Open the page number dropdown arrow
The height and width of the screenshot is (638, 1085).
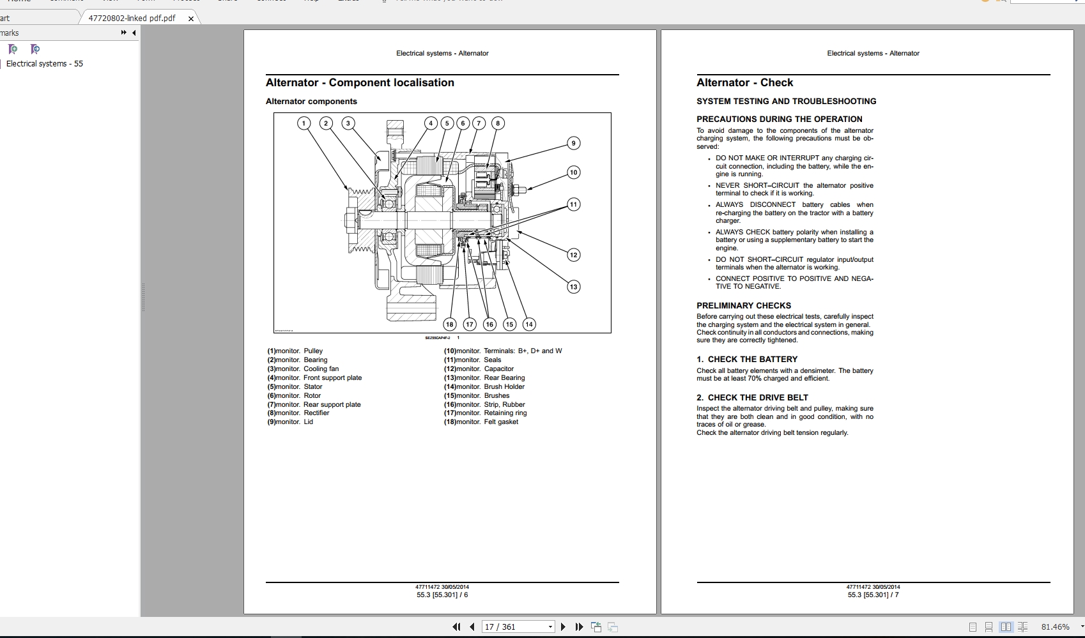[x=550, y=627]
